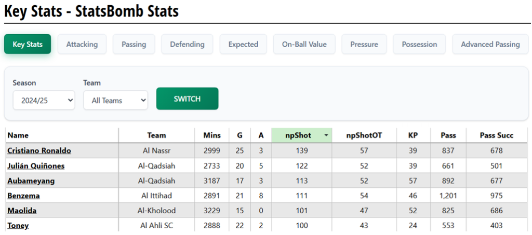
Task: Sort by the Mins column header
Action: coord(212,135)
